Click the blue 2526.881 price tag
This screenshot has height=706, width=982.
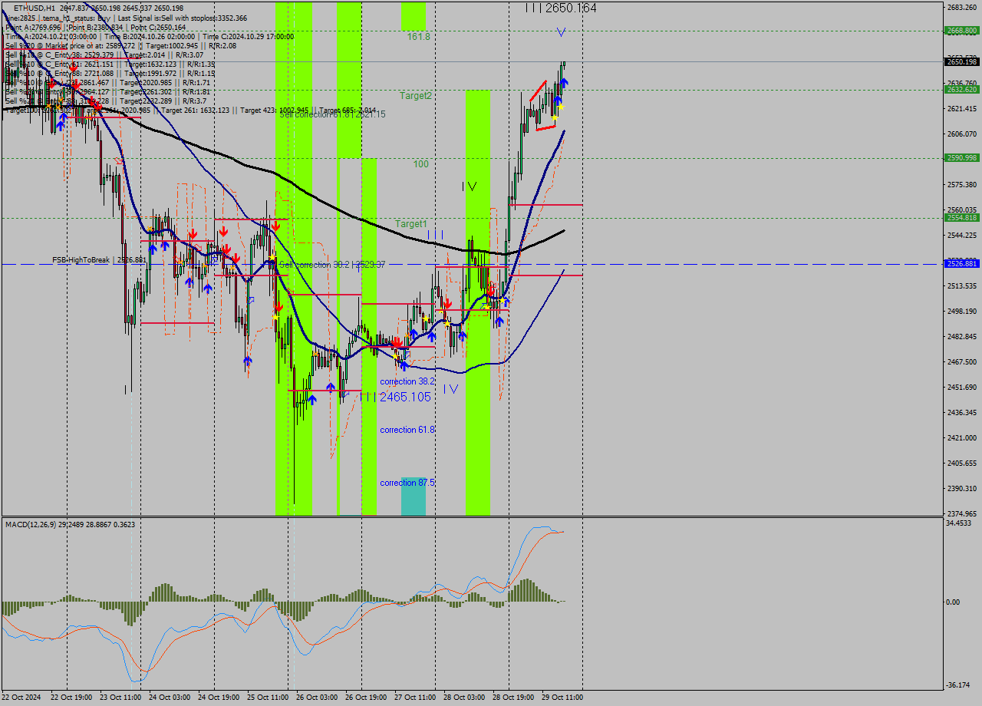(961, 264)
